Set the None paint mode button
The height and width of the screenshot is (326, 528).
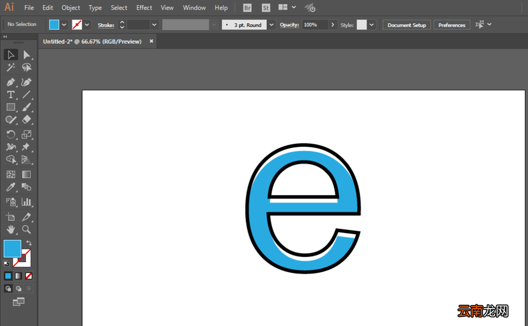click(x=29, y=276)
